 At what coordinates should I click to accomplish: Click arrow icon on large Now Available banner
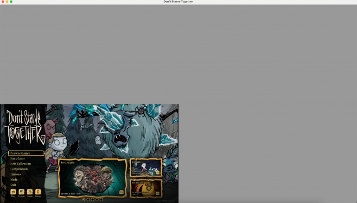coord(121,192)
